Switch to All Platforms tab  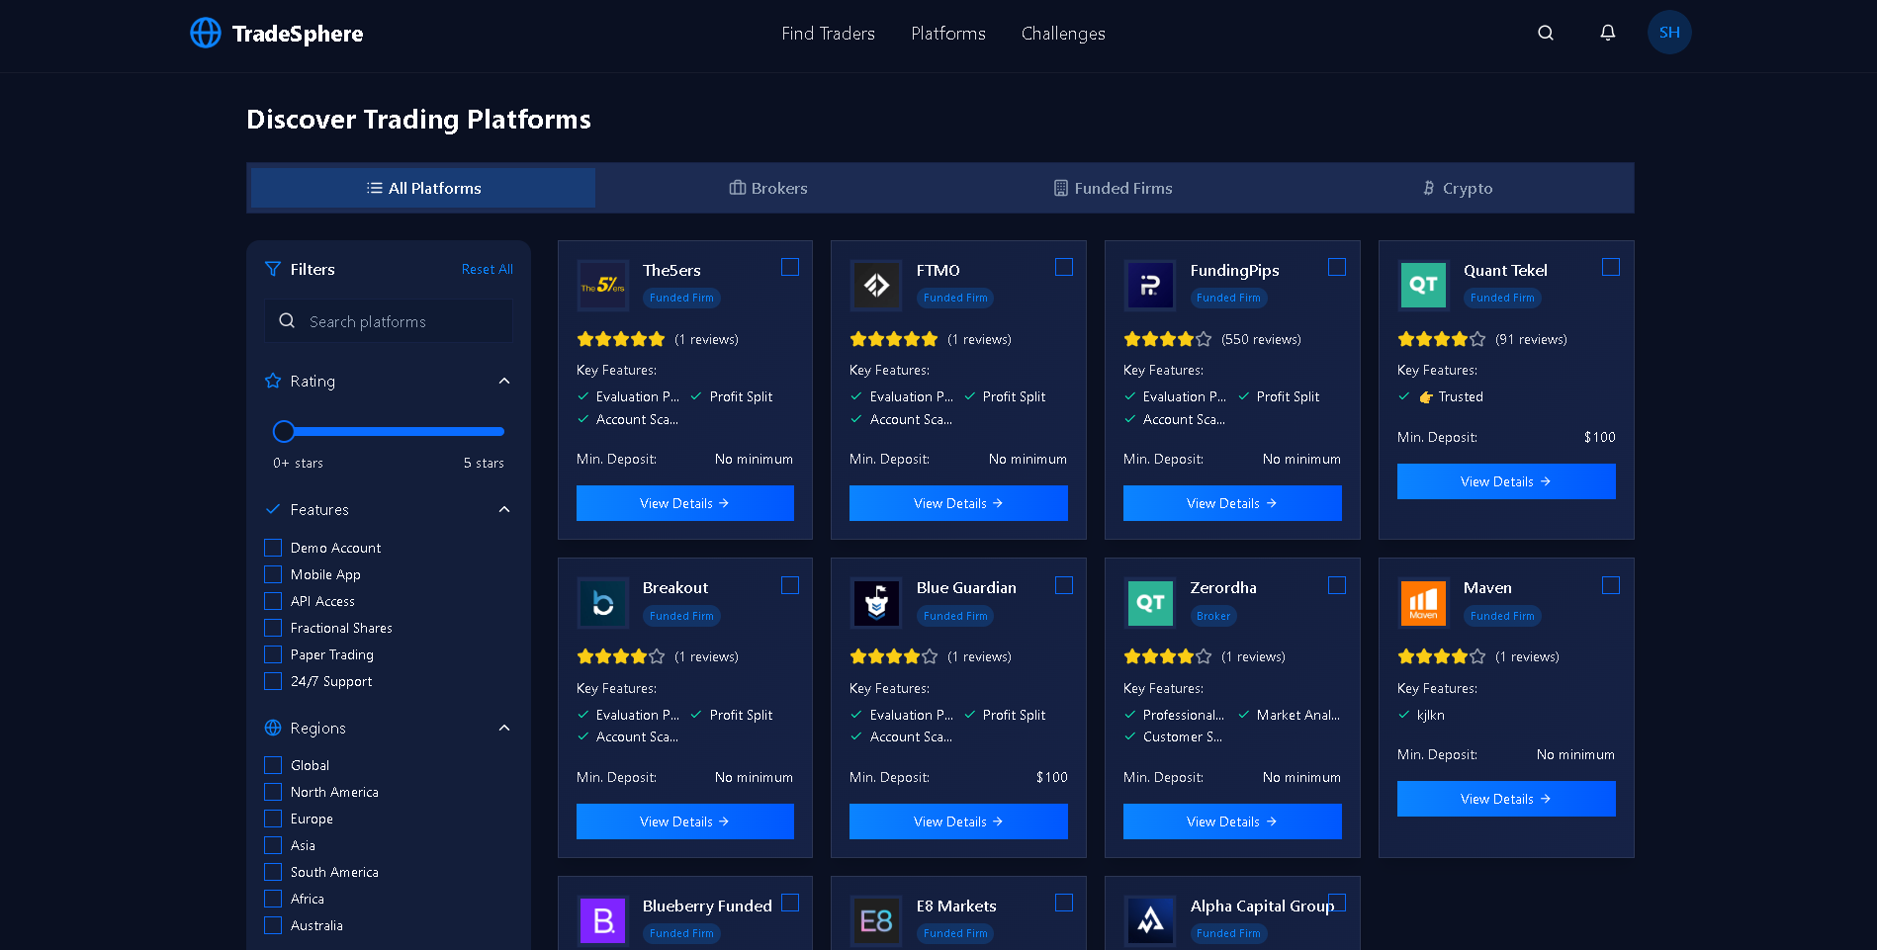click(423, 188)
